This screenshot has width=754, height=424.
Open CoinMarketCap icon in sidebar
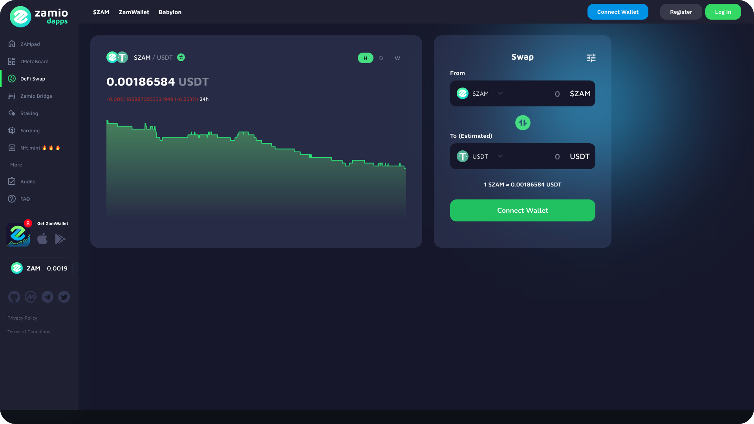point(31,297)
